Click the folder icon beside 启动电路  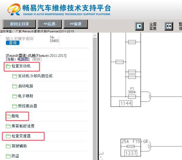15,86
